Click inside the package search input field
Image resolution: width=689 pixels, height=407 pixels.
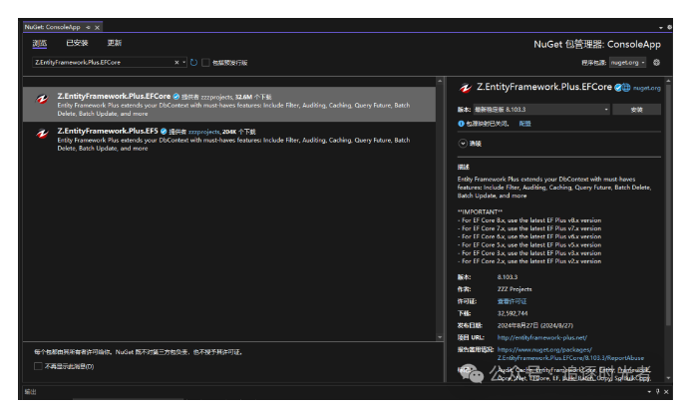[x=104, y=63]
